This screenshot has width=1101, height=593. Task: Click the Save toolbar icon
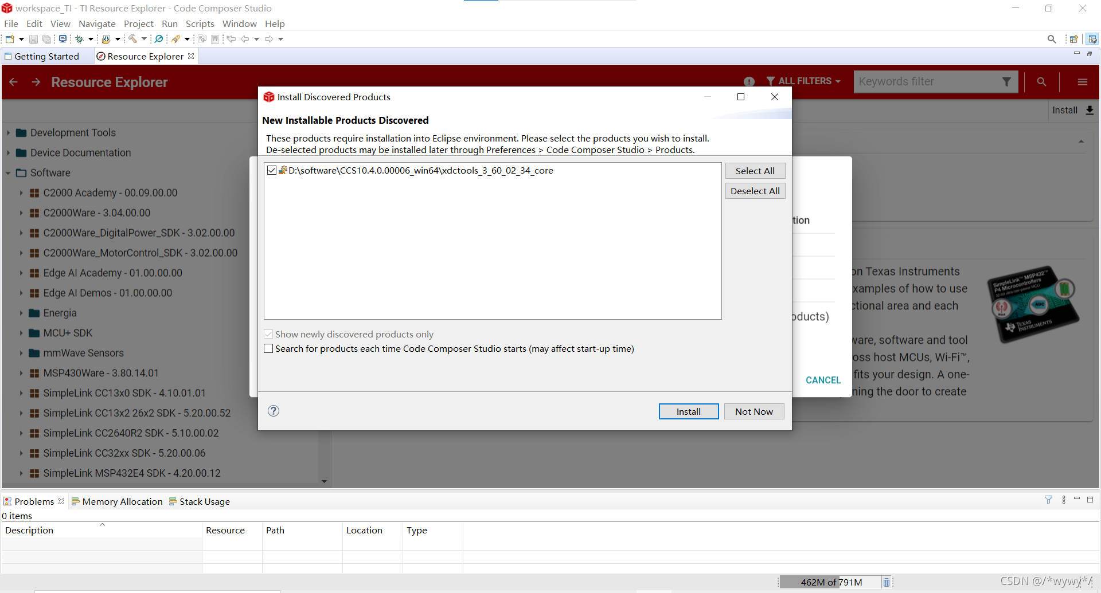(x=33, y=39)
